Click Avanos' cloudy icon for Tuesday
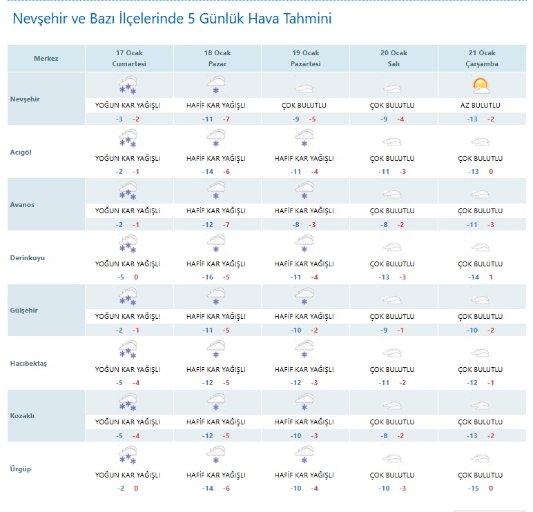Image resolution: width=533 pixels, height=512 pixels. (x=392, y=193)
